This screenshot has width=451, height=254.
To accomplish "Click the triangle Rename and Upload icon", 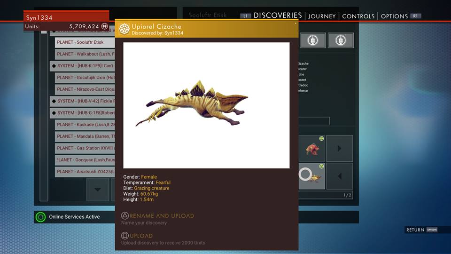I will (x=125, y=216).
